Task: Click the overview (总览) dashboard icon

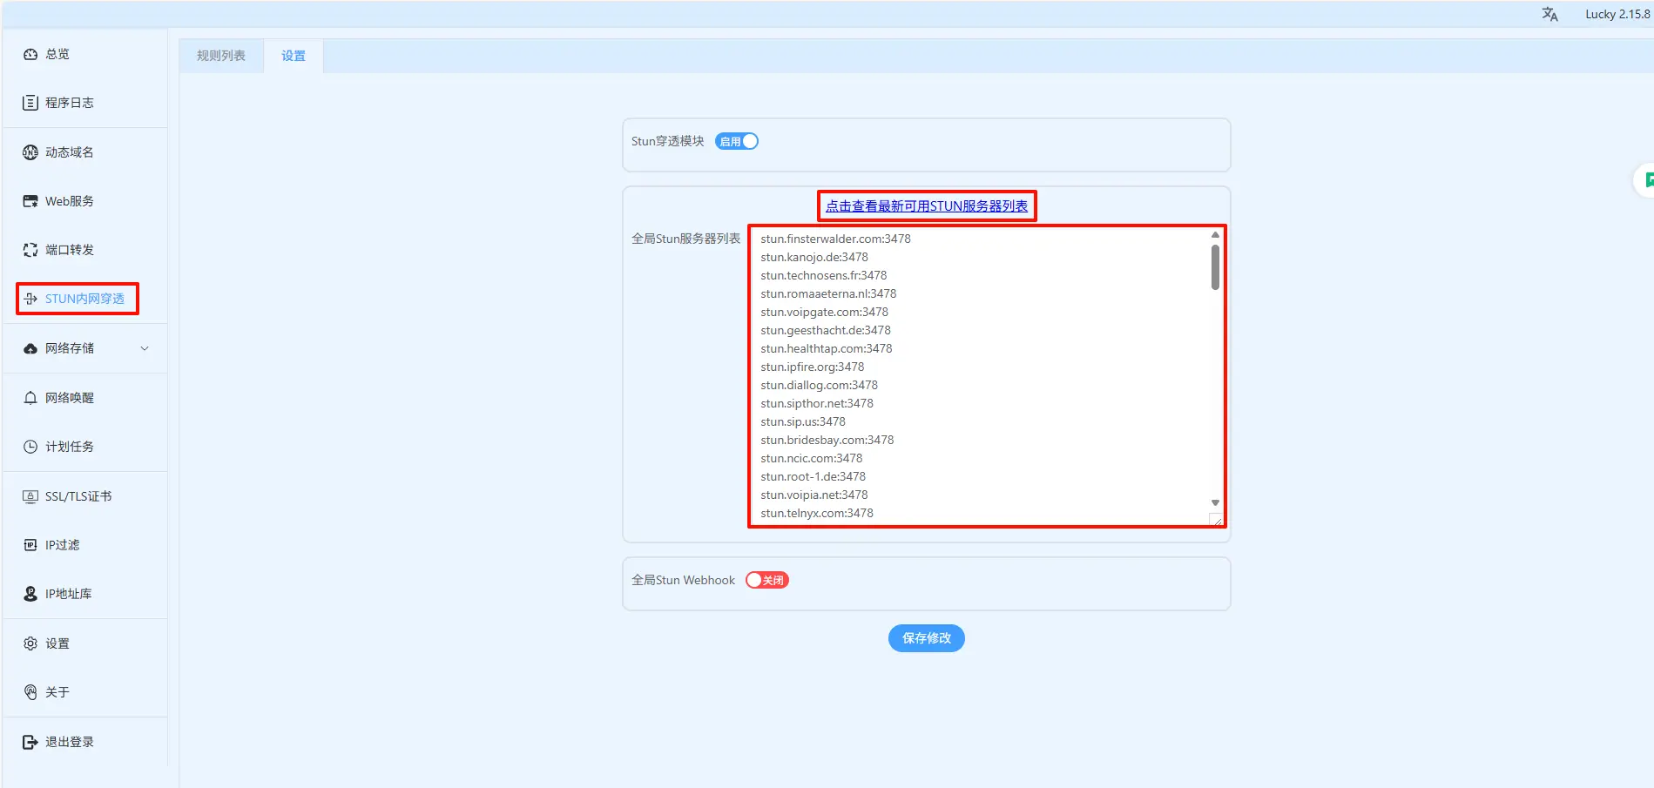Action: (x=30, y=54)
